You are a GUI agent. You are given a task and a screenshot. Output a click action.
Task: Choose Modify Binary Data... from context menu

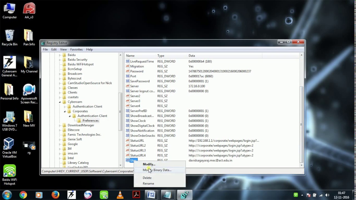tap(160, 170)
